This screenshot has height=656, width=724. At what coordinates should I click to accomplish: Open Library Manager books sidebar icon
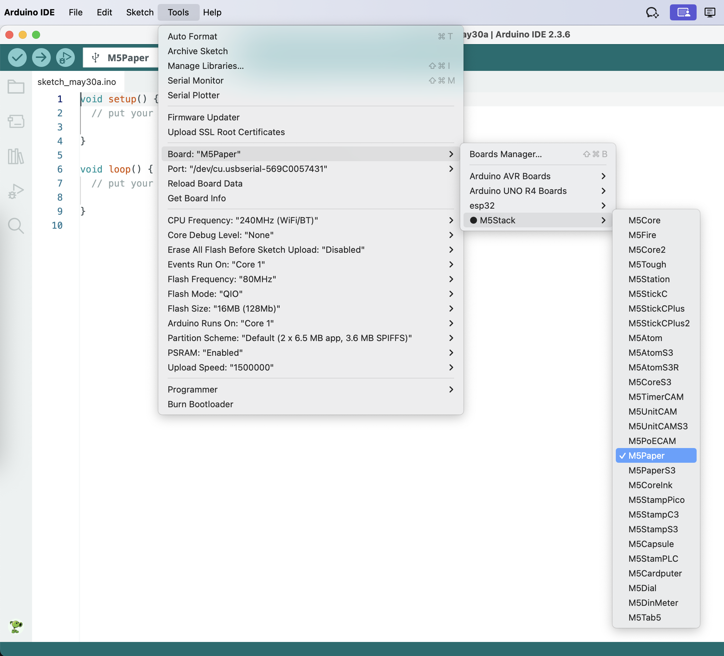click(16, 156)
